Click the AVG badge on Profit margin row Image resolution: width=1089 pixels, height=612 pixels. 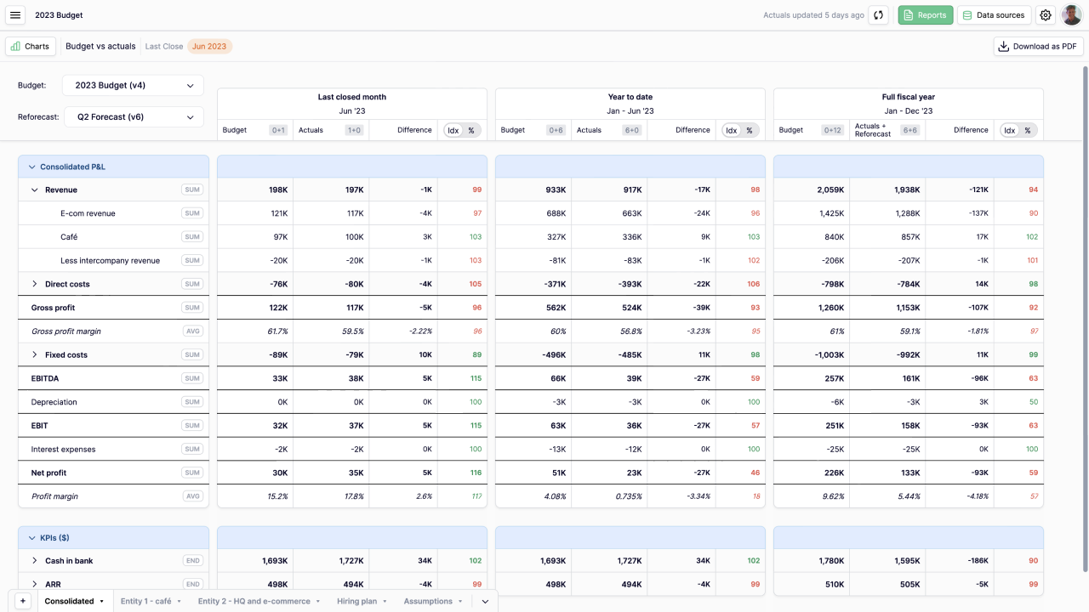(x=192, y=496)
